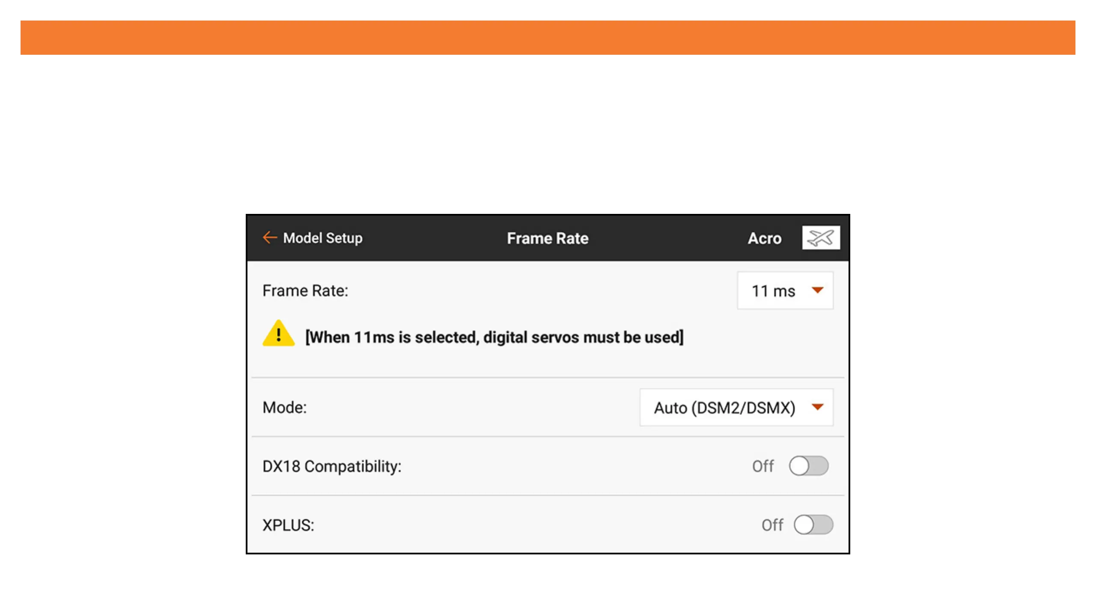
Task: Click the Mode: field label
Action: (x=285, y=407)
